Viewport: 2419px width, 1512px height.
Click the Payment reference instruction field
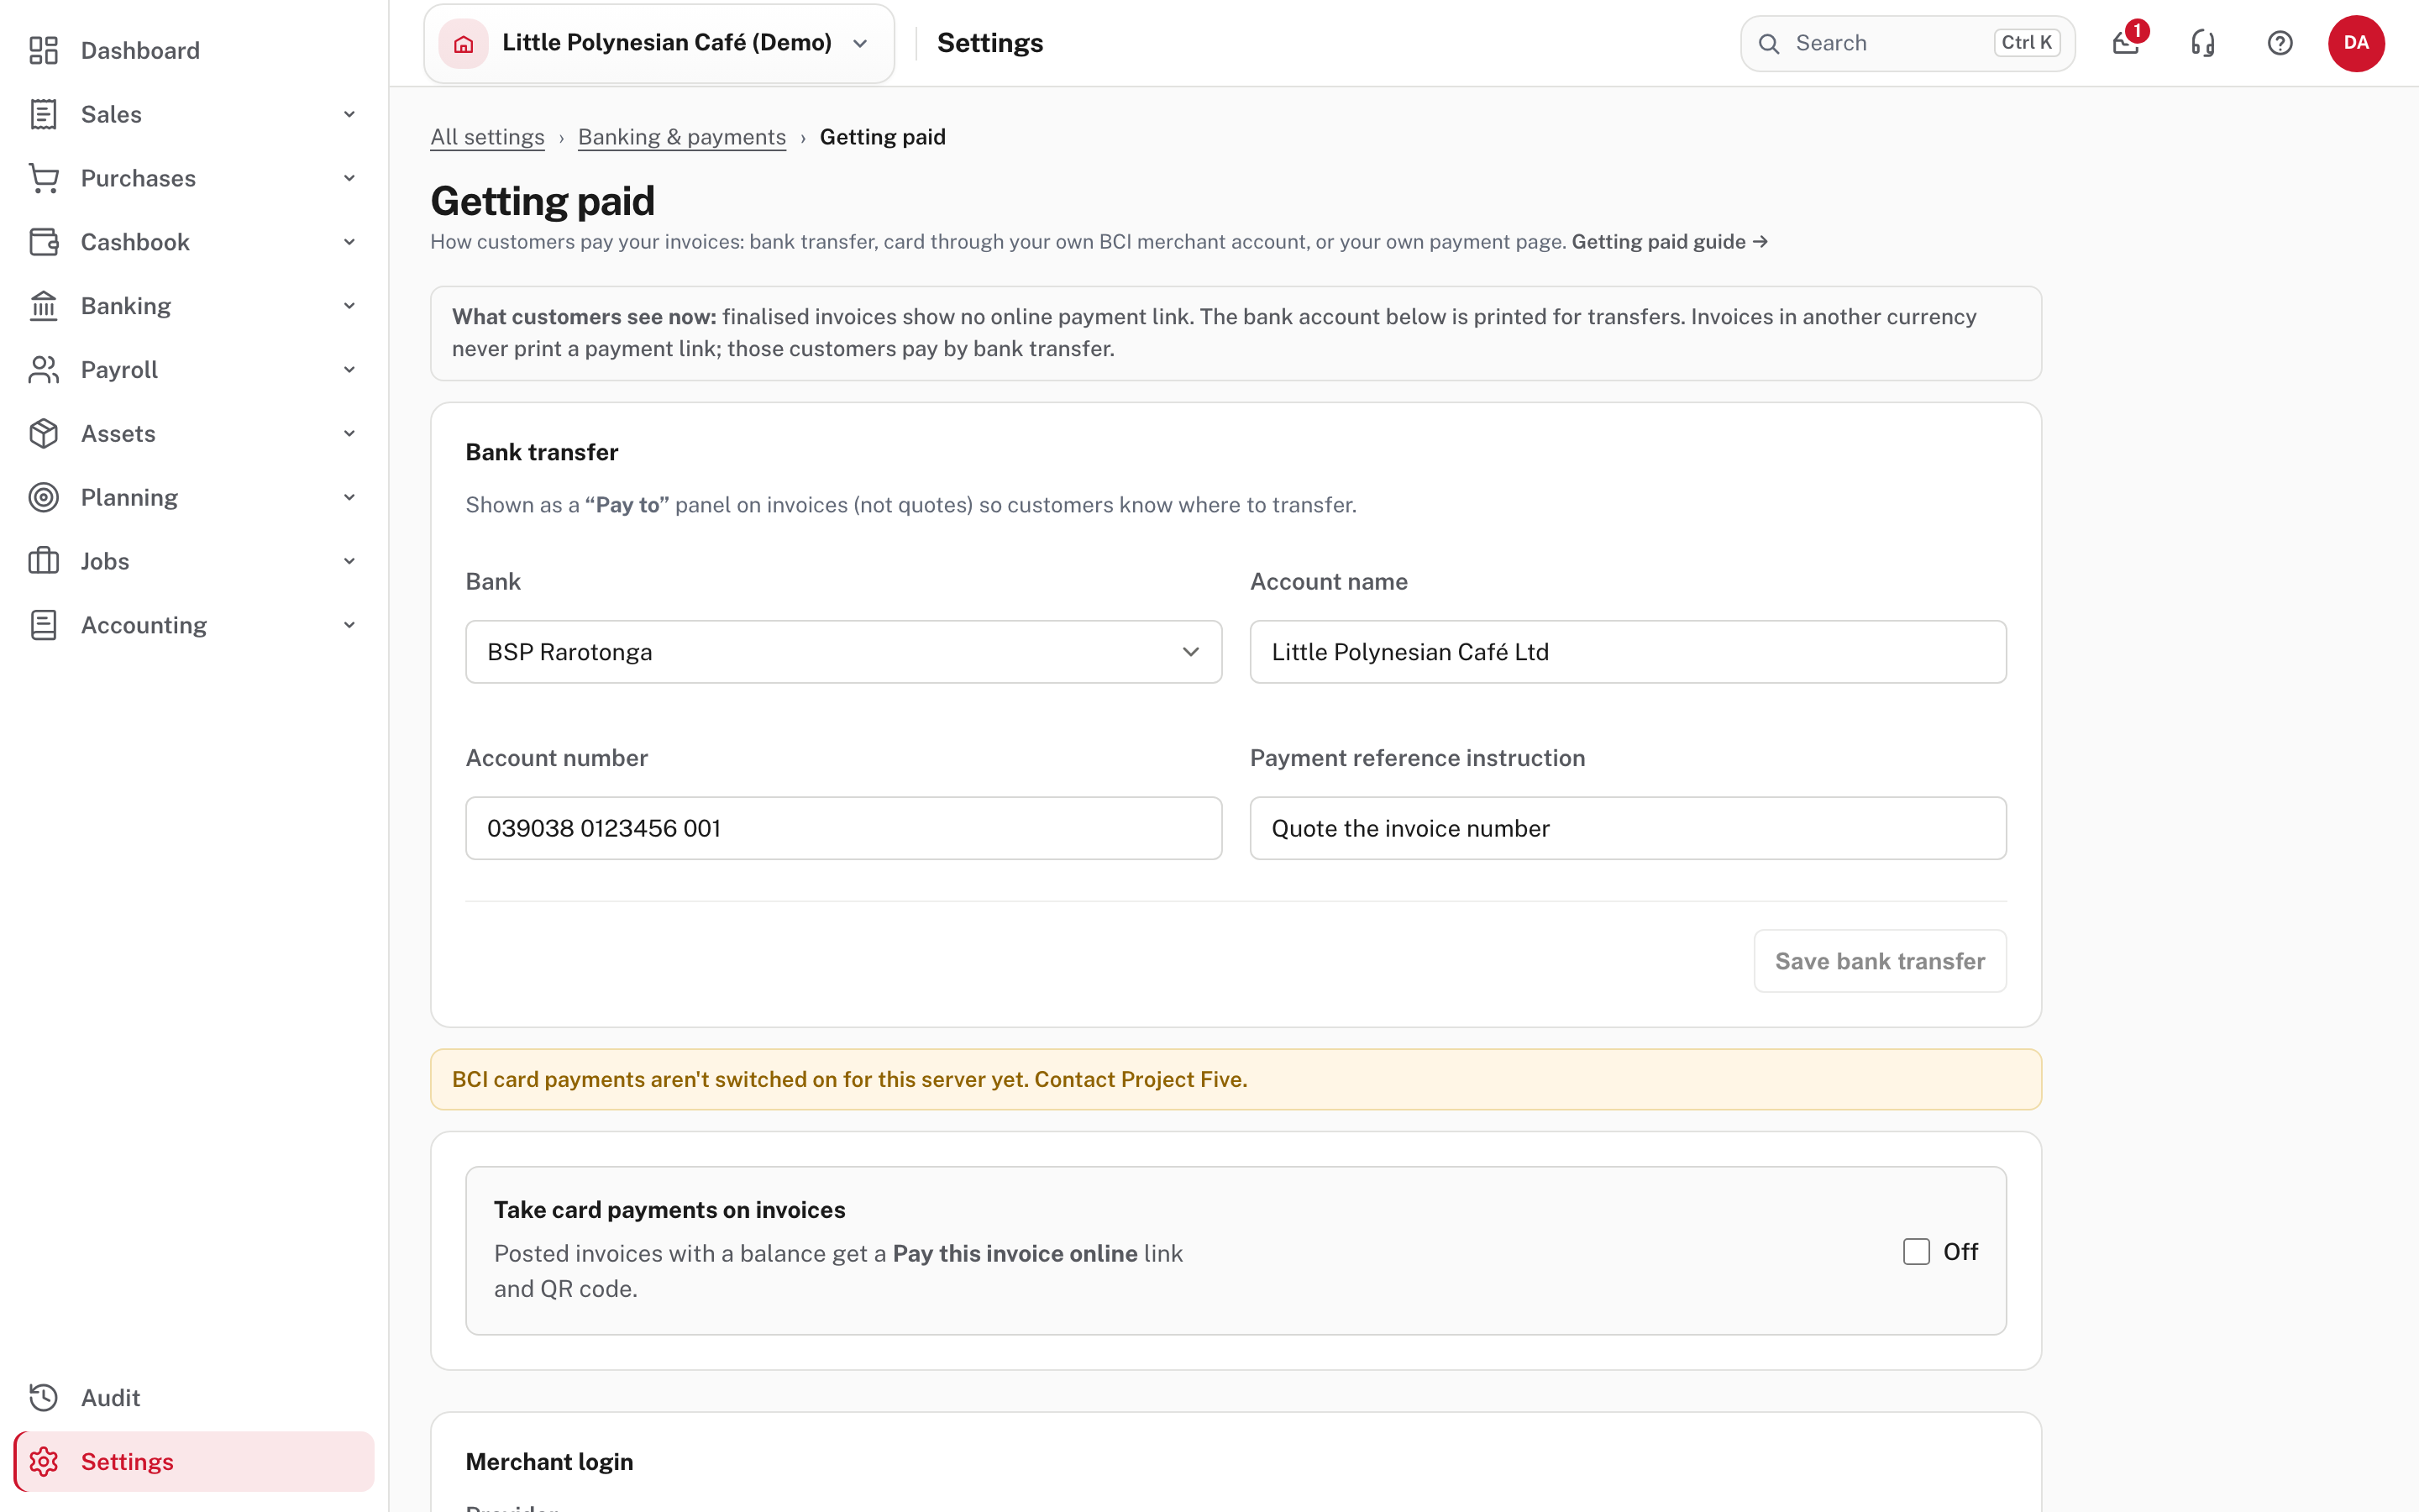pyautogui.click(x=1627, y=828)
